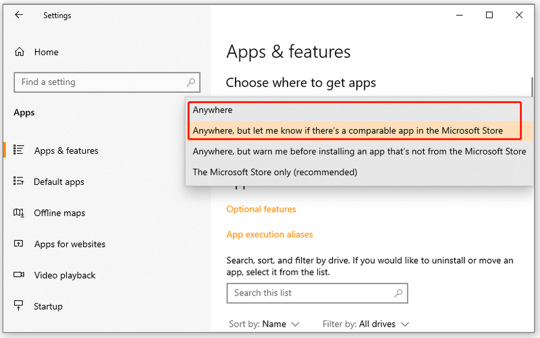Image resolution: width=540 pixels, height=338 pixels.
Task: Click the Find a setting field
Action: pyautogui.click(x=107, y=82)
